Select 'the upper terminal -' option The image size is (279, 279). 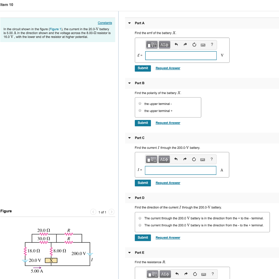140,104
